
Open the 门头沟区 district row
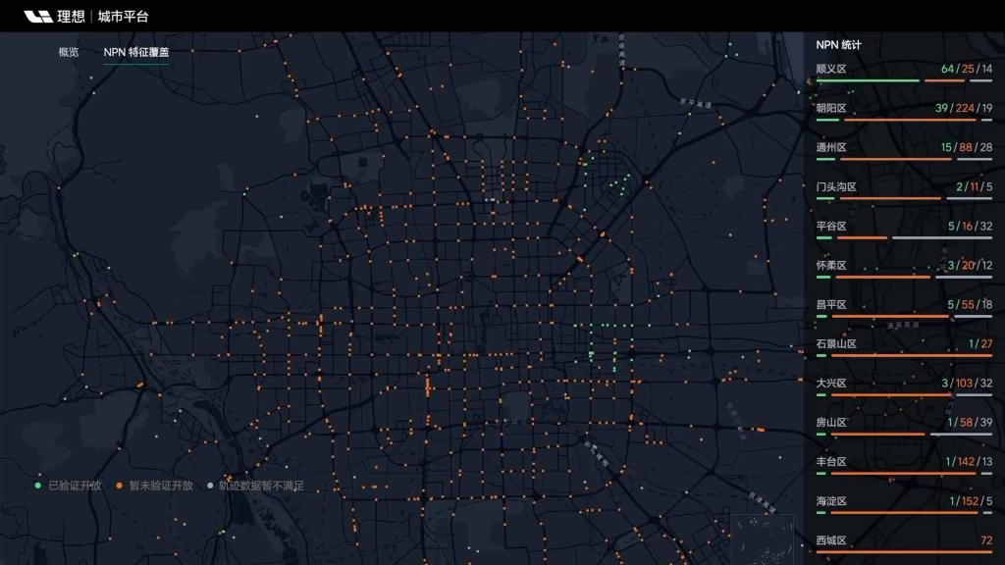coord(836,187)
